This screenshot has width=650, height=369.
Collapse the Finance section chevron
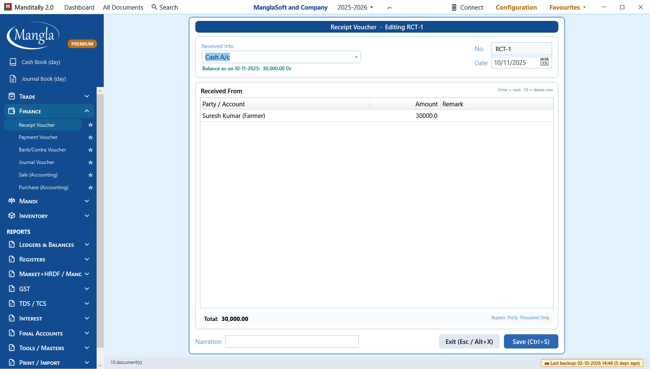click(x=87, y=111)
